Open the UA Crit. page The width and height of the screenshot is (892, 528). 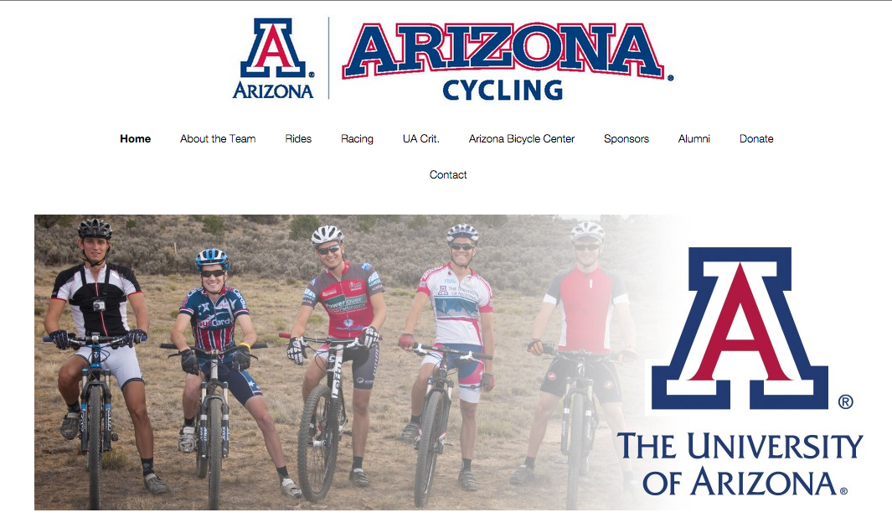(x=421, y=139)
